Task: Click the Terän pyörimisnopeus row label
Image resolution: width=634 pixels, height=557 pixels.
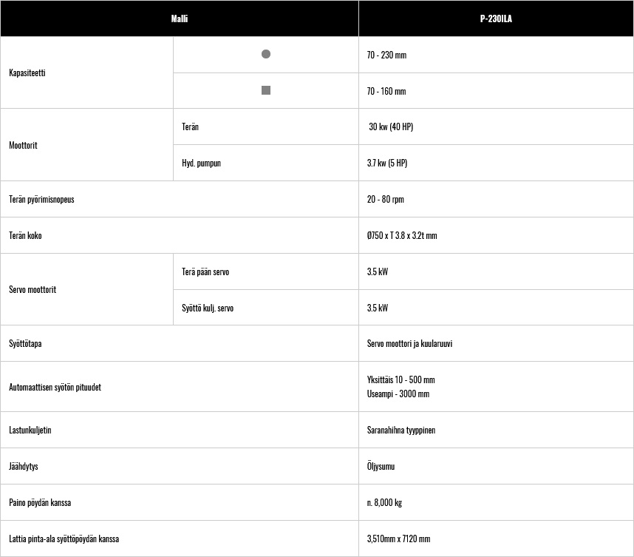Action: click(x=41, y=199)
